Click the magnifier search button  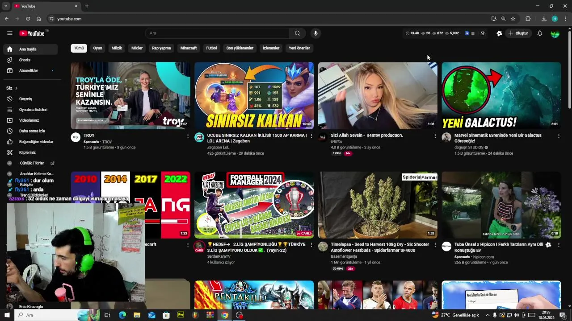point(297,33)
